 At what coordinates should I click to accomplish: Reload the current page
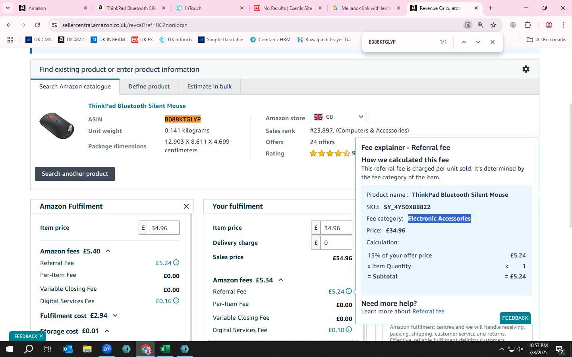(x=37, y=25)
